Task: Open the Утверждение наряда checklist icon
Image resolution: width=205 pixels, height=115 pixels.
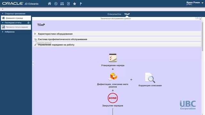Action: click(x=113, y=58)
